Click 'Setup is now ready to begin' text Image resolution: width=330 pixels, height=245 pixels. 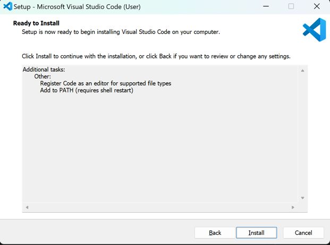(121, 32)
